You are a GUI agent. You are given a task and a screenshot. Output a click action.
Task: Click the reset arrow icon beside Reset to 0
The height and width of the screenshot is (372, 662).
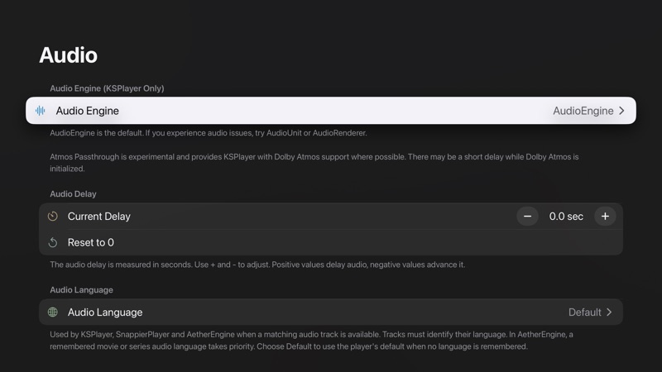coord(53,242)
